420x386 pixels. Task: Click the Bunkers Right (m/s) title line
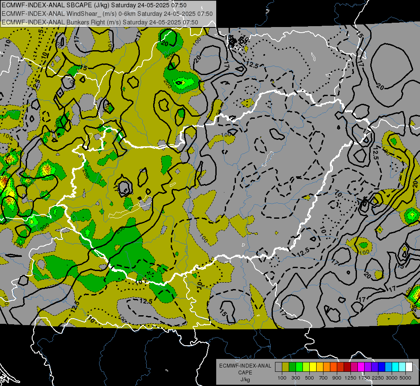100,22
